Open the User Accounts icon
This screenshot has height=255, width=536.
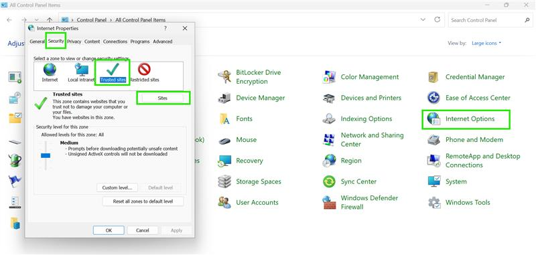click(224, 202)
